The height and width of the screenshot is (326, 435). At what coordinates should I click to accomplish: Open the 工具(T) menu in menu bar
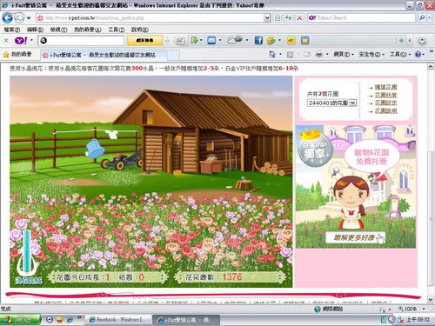[x=117, y=30]
